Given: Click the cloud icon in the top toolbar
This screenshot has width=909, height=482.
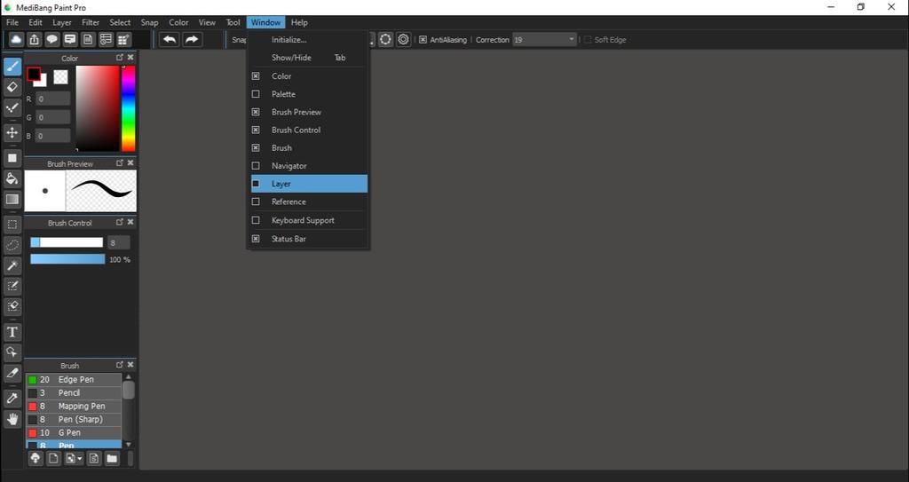Looking at the screenshot, I should 16,39.
